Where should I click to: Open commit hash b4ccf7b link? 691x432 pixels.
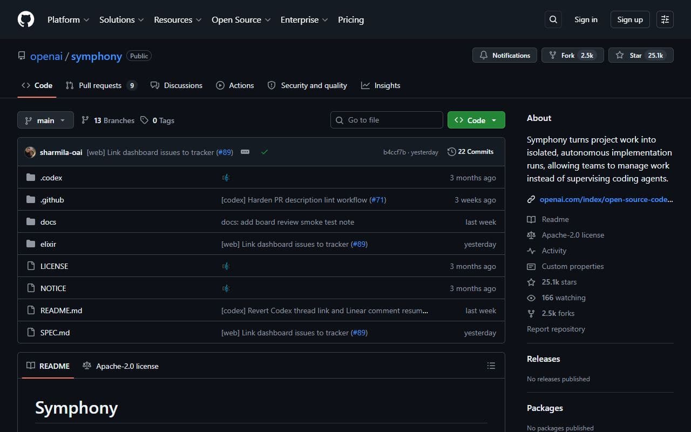tap(395, 152)
